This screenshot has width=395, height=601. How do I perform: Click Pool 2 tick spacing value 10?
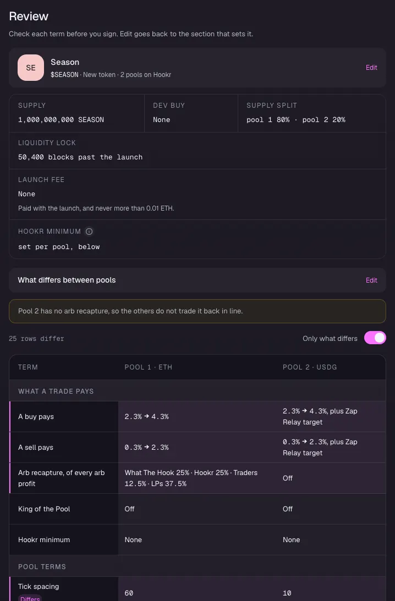pos(287,593)
